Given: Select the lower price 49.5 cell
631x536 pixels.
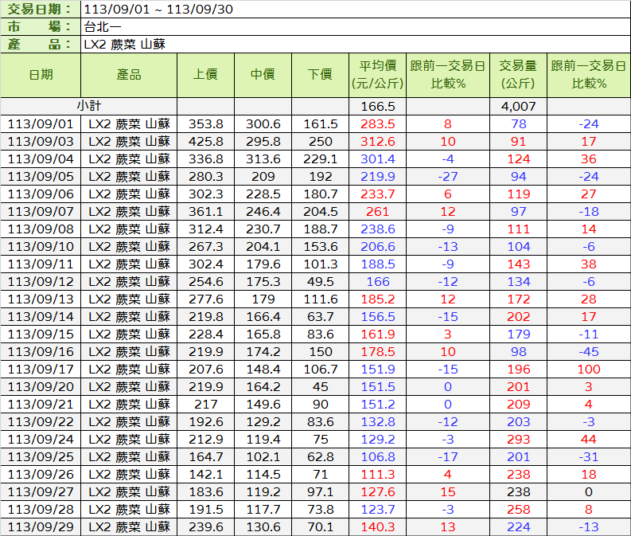Looking at the screenshot, I should pyautogui.click(x=320, y=281).
